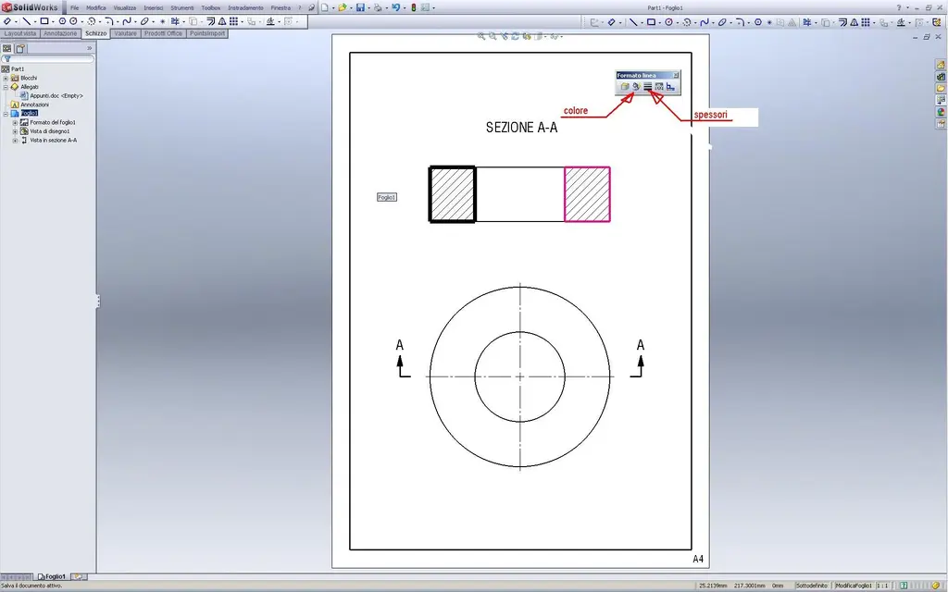Switch to the Prodotti Office tab
Image resolution: width=948 pixels, height=592 pixels.
(x=163, y=34)
